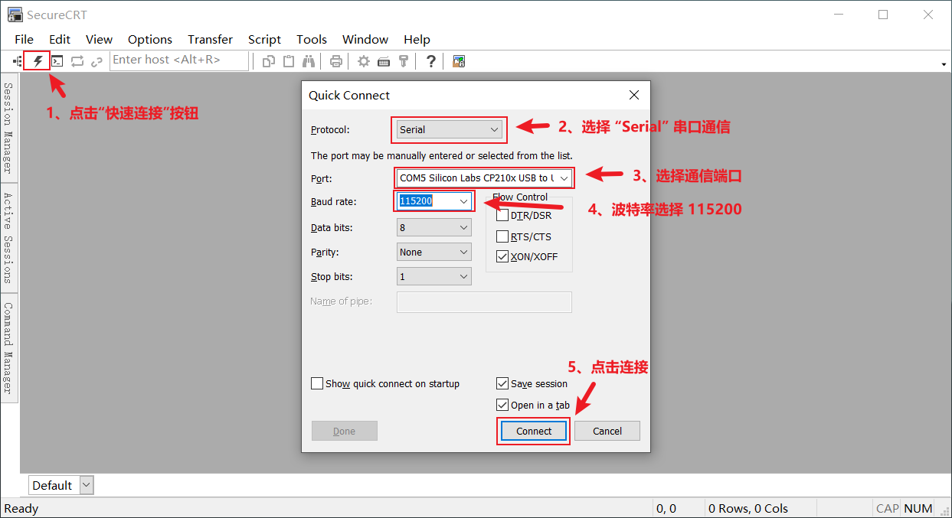Open the Stop bits dropdown
Viewport: 952px width, 518px height.
[434, 276]
